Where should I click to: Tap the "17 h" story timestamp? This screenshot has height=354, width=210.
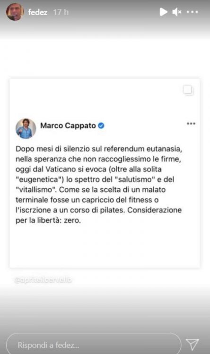click(61, 12)
